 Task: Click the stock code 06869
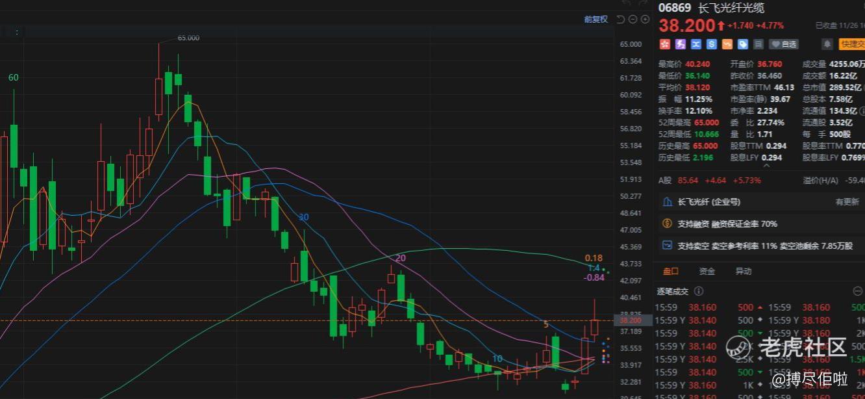[x=674, y=8]
